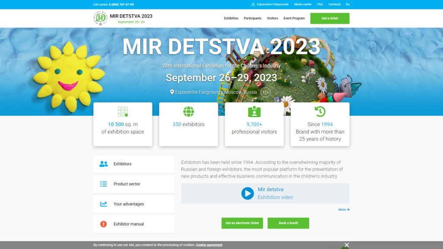Viewport: 443px width, 249px height.
Task: Open the FAQ page
Action: pyautogui.click(x=320, y=4)
